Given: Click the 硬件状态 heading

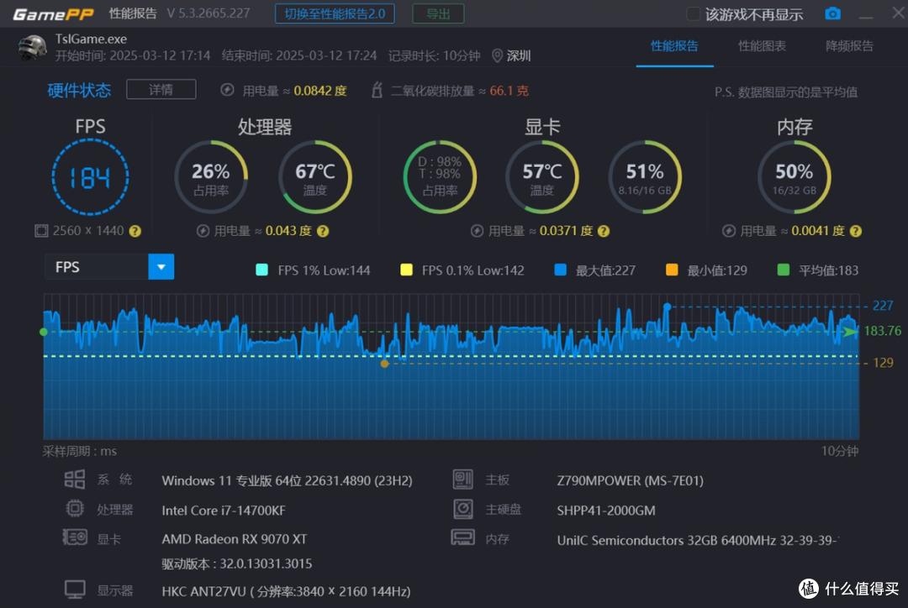Looking at the screenshot, I should click(x=79, y=90).
